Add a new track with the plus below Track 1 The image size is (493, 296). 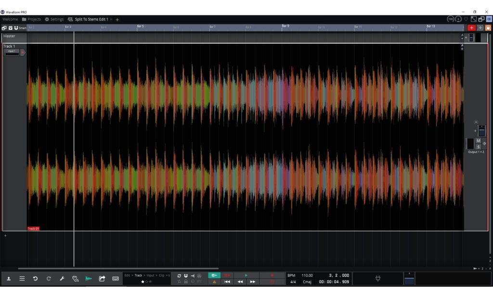5,236
